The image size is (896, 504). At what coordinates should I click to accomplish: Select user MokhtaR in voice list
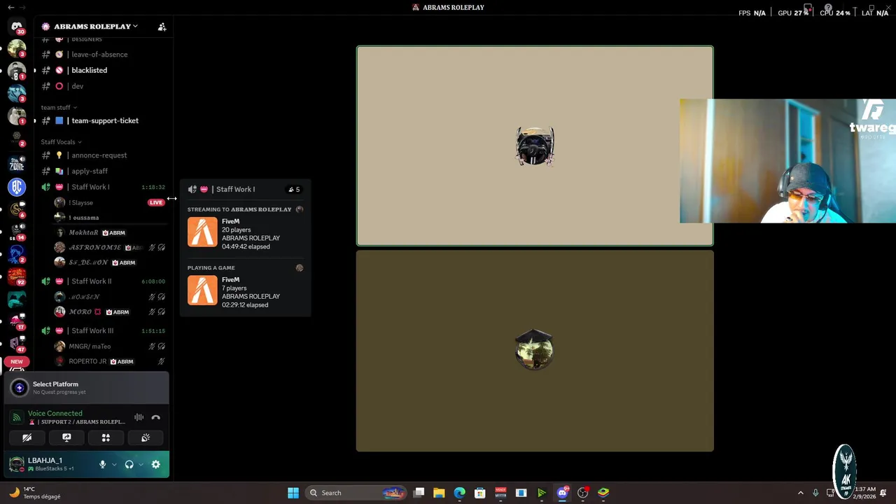point(110,232)
